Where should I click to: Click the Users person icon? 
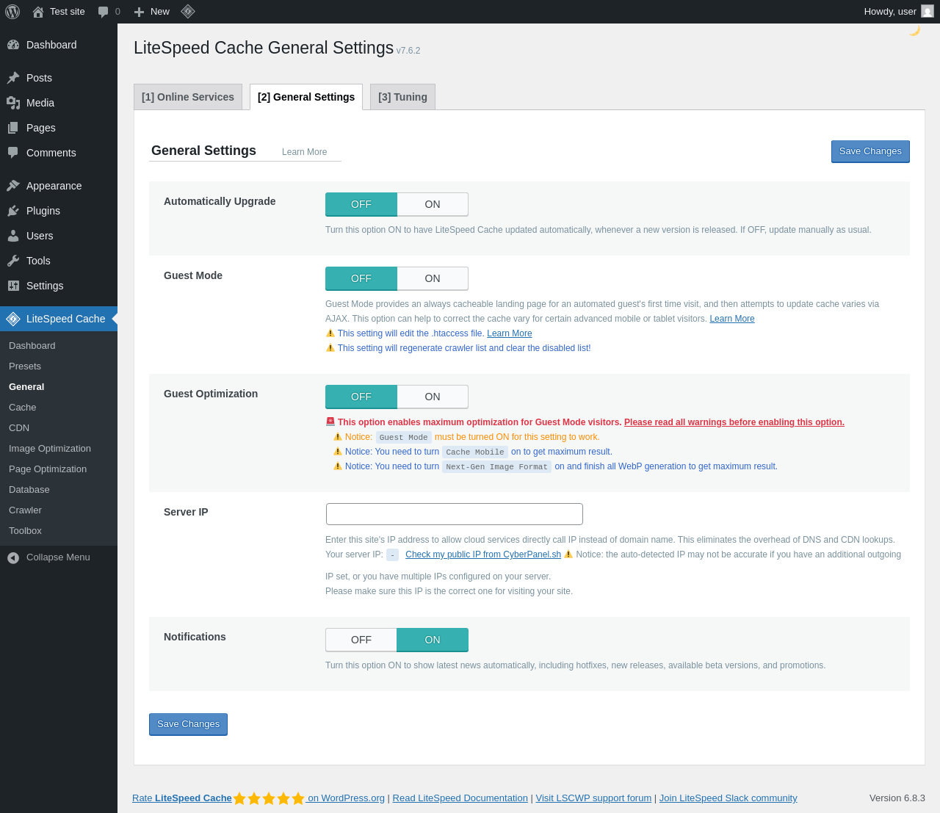[13, 236]
